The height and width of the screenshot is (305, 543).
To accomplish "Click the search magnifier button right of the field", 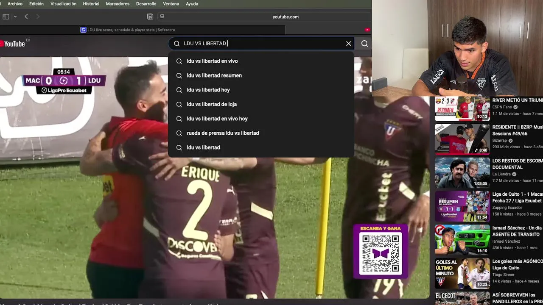I will pos(364,44).
